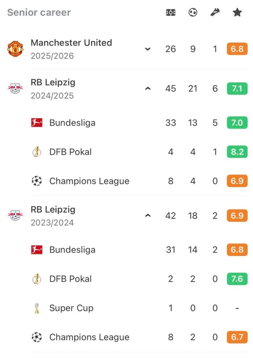Screen dimensions: 253x358
Task: Select the DFB Pokal trophy icon for 2024/2025
Action: coord(37,152)
